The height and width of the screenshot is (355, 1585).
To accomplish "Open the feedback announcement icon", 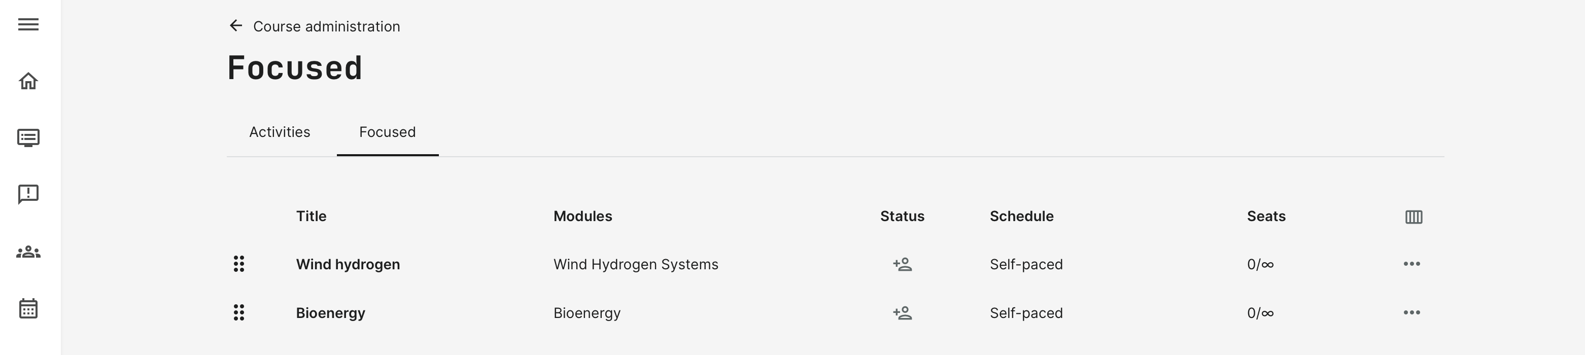I will click(x=28, y=194).
